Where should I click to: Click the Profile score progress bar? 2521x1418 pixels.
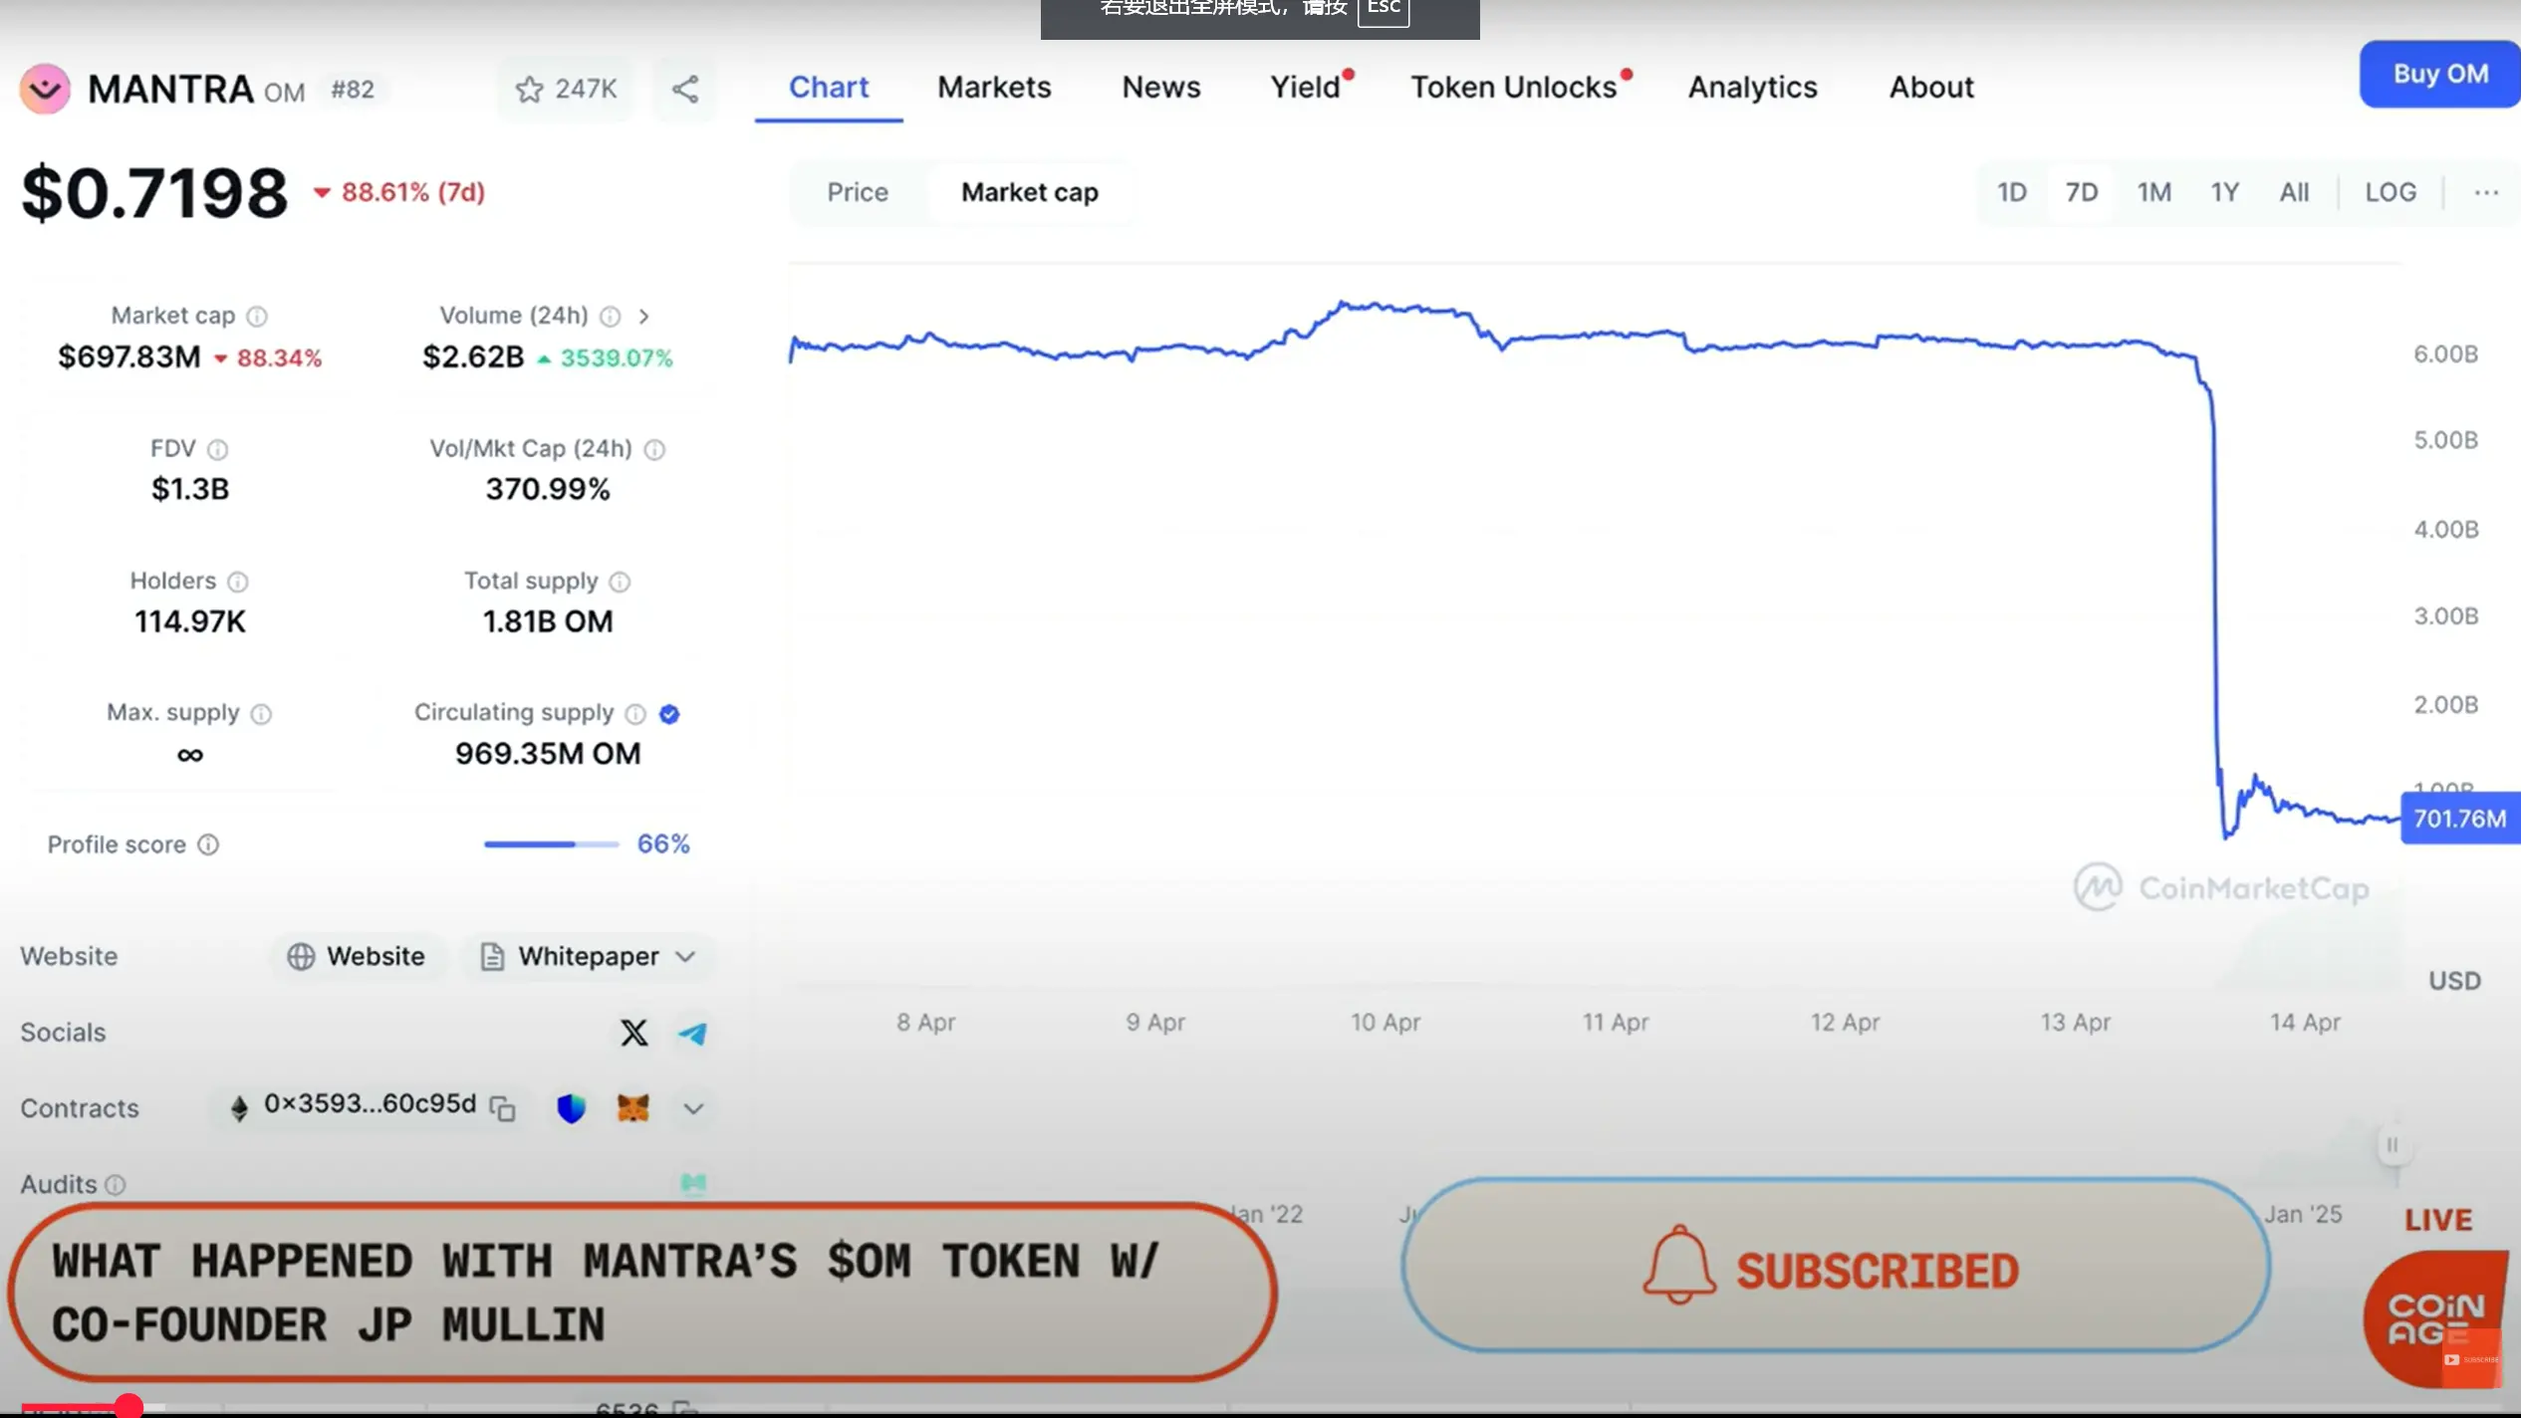point(550,843)
